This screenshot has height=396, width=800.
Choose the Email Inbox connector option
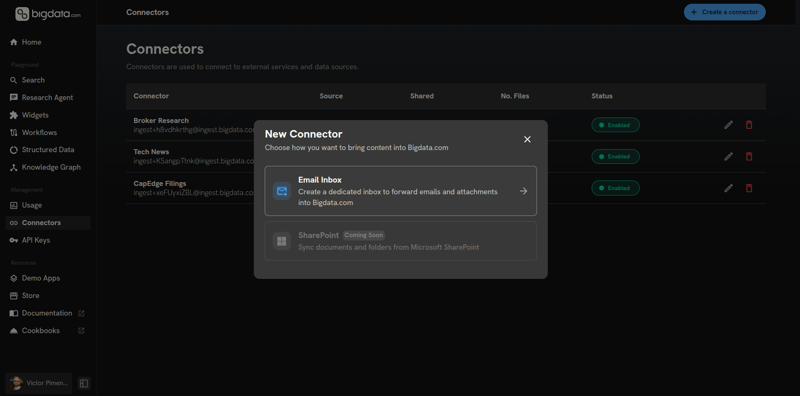(x=401, y=191)
